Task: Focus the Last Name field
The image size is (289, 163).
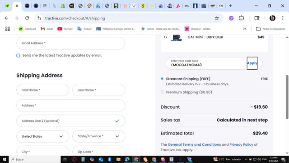Action: coord(99,90)
